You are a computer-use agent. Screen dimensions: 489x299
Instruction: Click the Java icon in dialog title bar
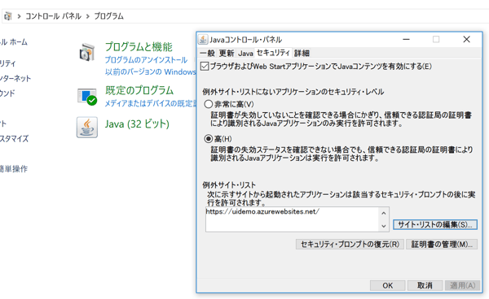click(x=203, y=40)
